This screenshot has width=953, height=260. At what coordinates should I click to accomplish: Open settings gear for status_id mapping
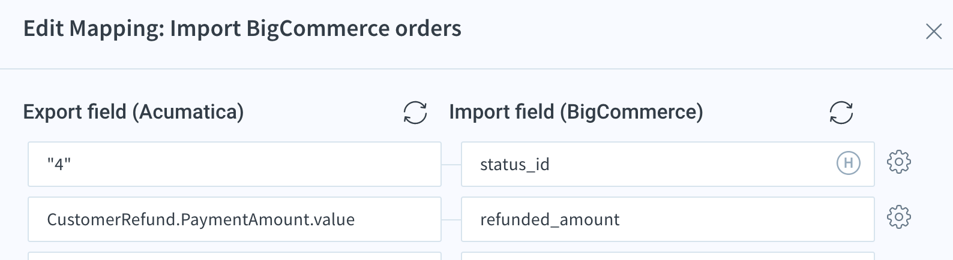(x=898, y=162)
